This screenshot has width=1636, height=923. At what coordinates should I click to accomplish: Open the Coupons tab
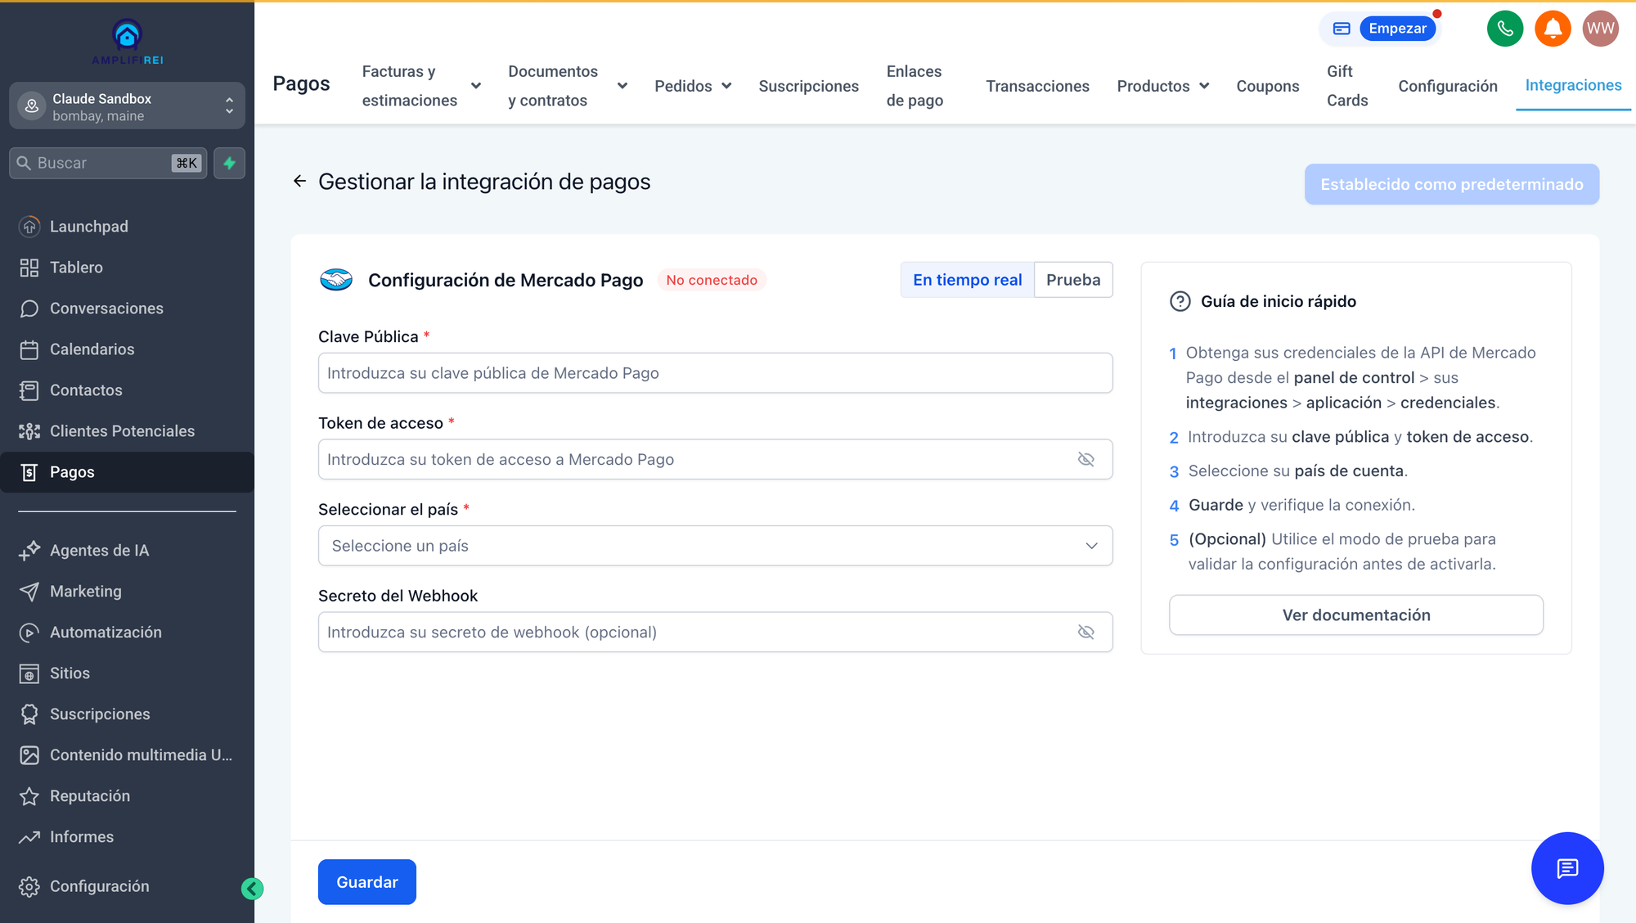[x=1267, y=86]
